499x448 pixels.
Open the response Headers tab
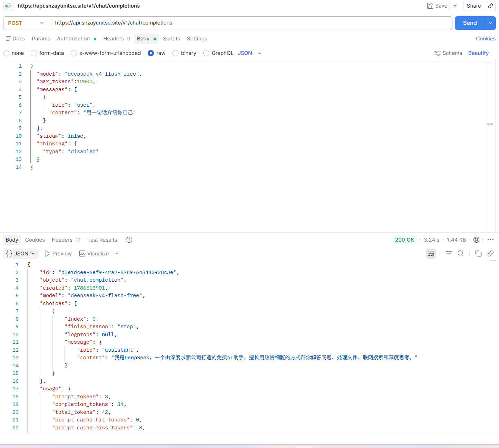click(66, 240)
